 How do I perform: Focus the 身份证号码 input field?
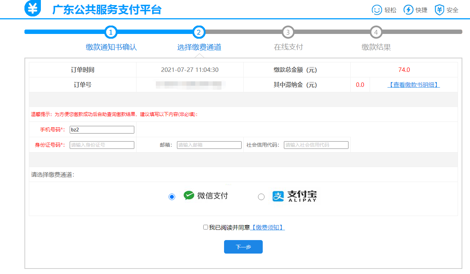click(102, 145)
